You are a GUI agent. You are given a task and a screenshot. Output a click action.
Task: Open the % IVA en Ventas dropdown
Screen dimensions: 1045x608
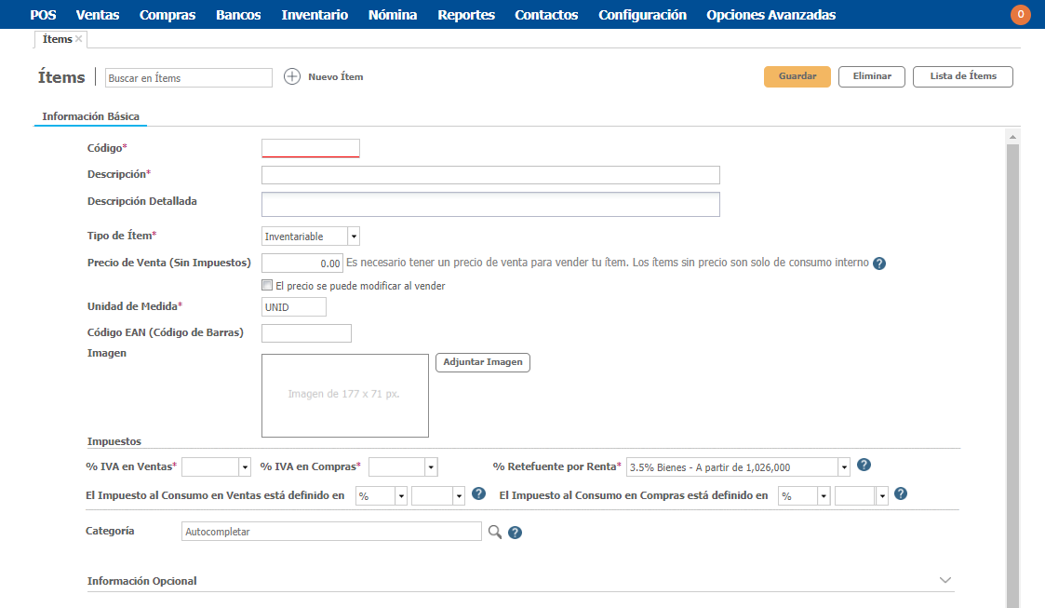click(x=246, y=467)
